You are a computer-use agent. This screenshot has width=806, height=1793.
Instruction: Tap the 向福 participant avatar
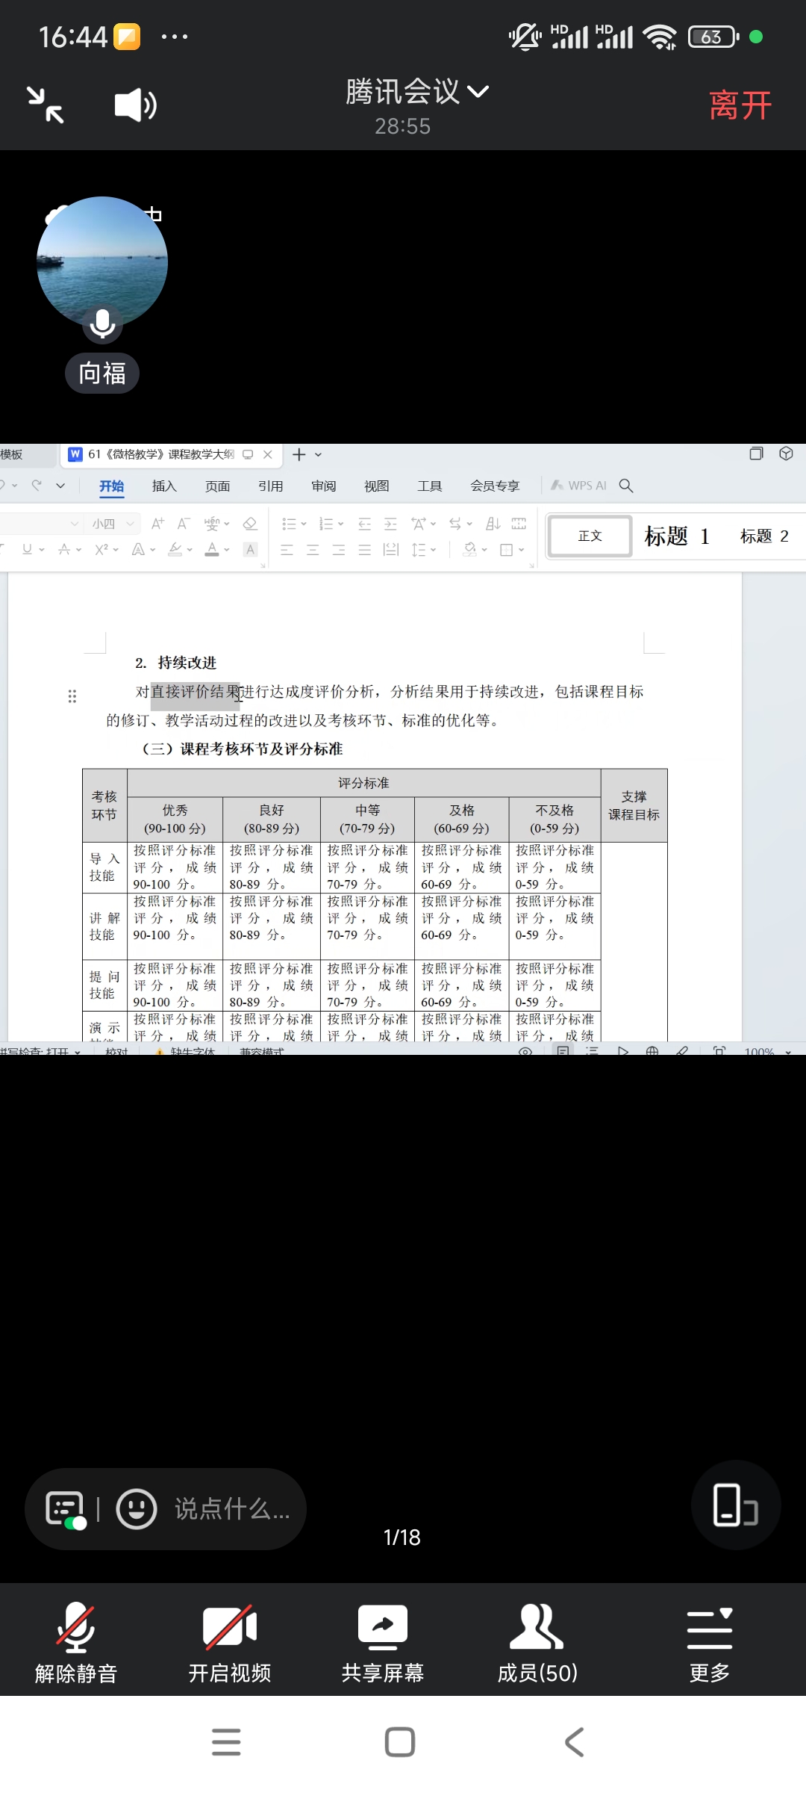(x=102, y=262)
